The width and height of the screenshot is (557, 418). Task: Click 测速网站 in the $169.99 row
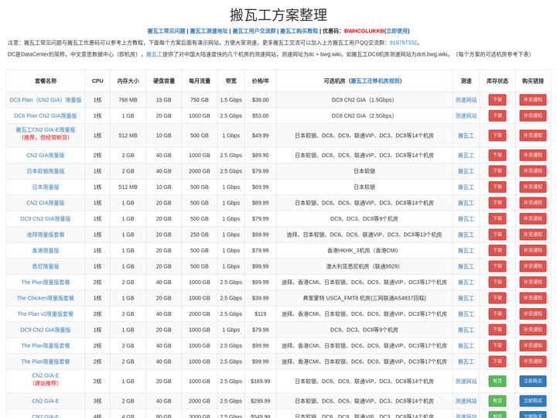(466, 382)
